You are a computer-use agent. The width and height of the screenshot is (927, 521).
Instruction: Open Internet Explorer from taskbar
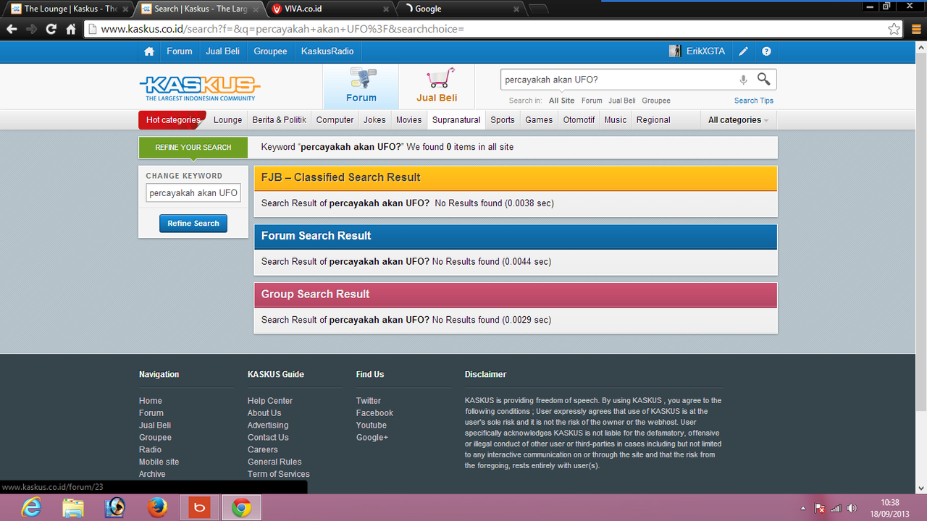[x=30, y=508]
